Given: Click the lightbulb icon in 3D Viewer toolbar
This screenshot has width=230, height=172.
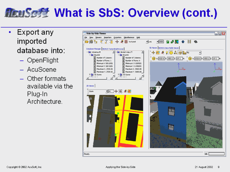Looking at the screenshot, I should tap(166, 53).
